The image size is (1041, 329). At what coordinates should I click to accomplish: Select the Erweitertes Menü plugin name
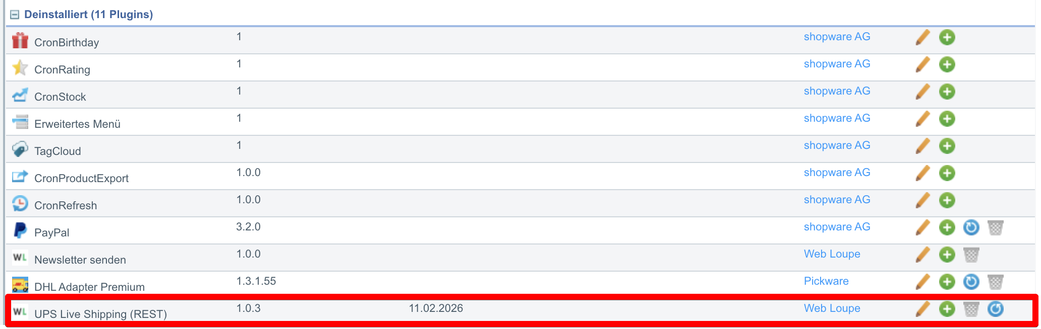coord(77,124)
